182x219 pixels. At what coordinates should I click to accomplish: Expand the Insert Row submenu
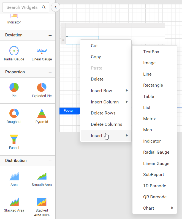tap(106, 91)
